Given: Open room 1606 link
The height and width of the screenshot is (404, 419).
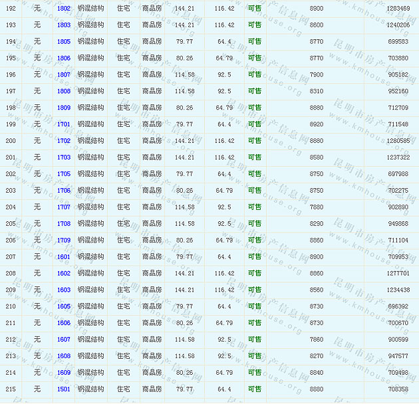Looking at the screenshot, I should point(64,323).
